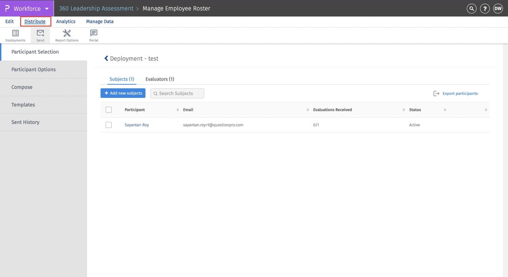Click the Add new subjects button
The image size is (508, 277).
(x=123, y=93)
